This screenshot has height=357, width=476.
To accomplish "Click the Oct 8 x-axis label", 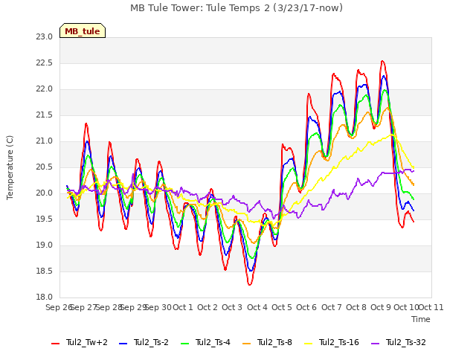I will point(356,307).
